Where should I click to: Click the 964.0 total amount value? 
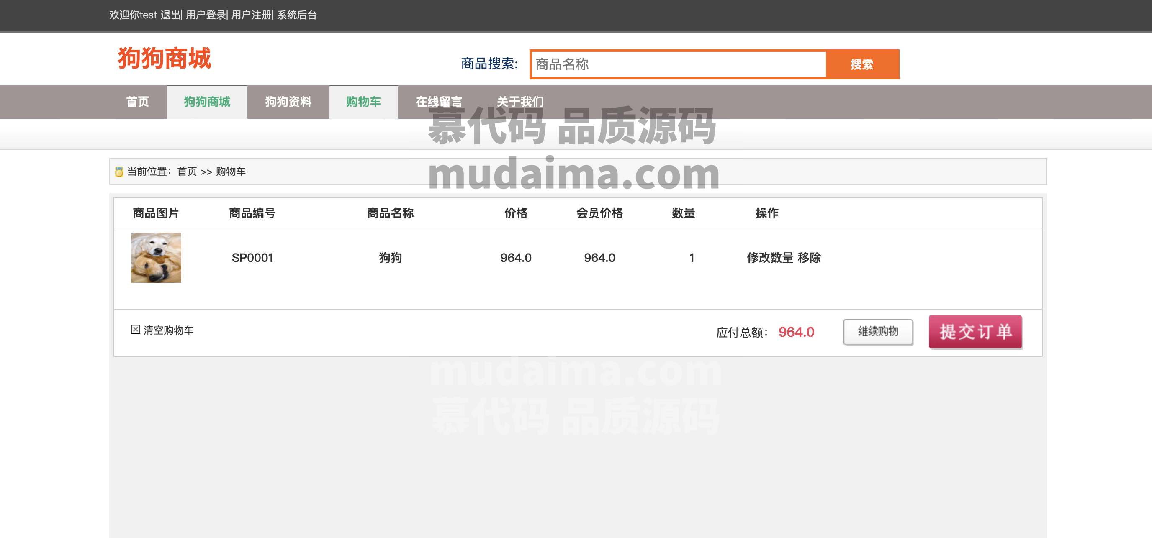tap(796, 332)
